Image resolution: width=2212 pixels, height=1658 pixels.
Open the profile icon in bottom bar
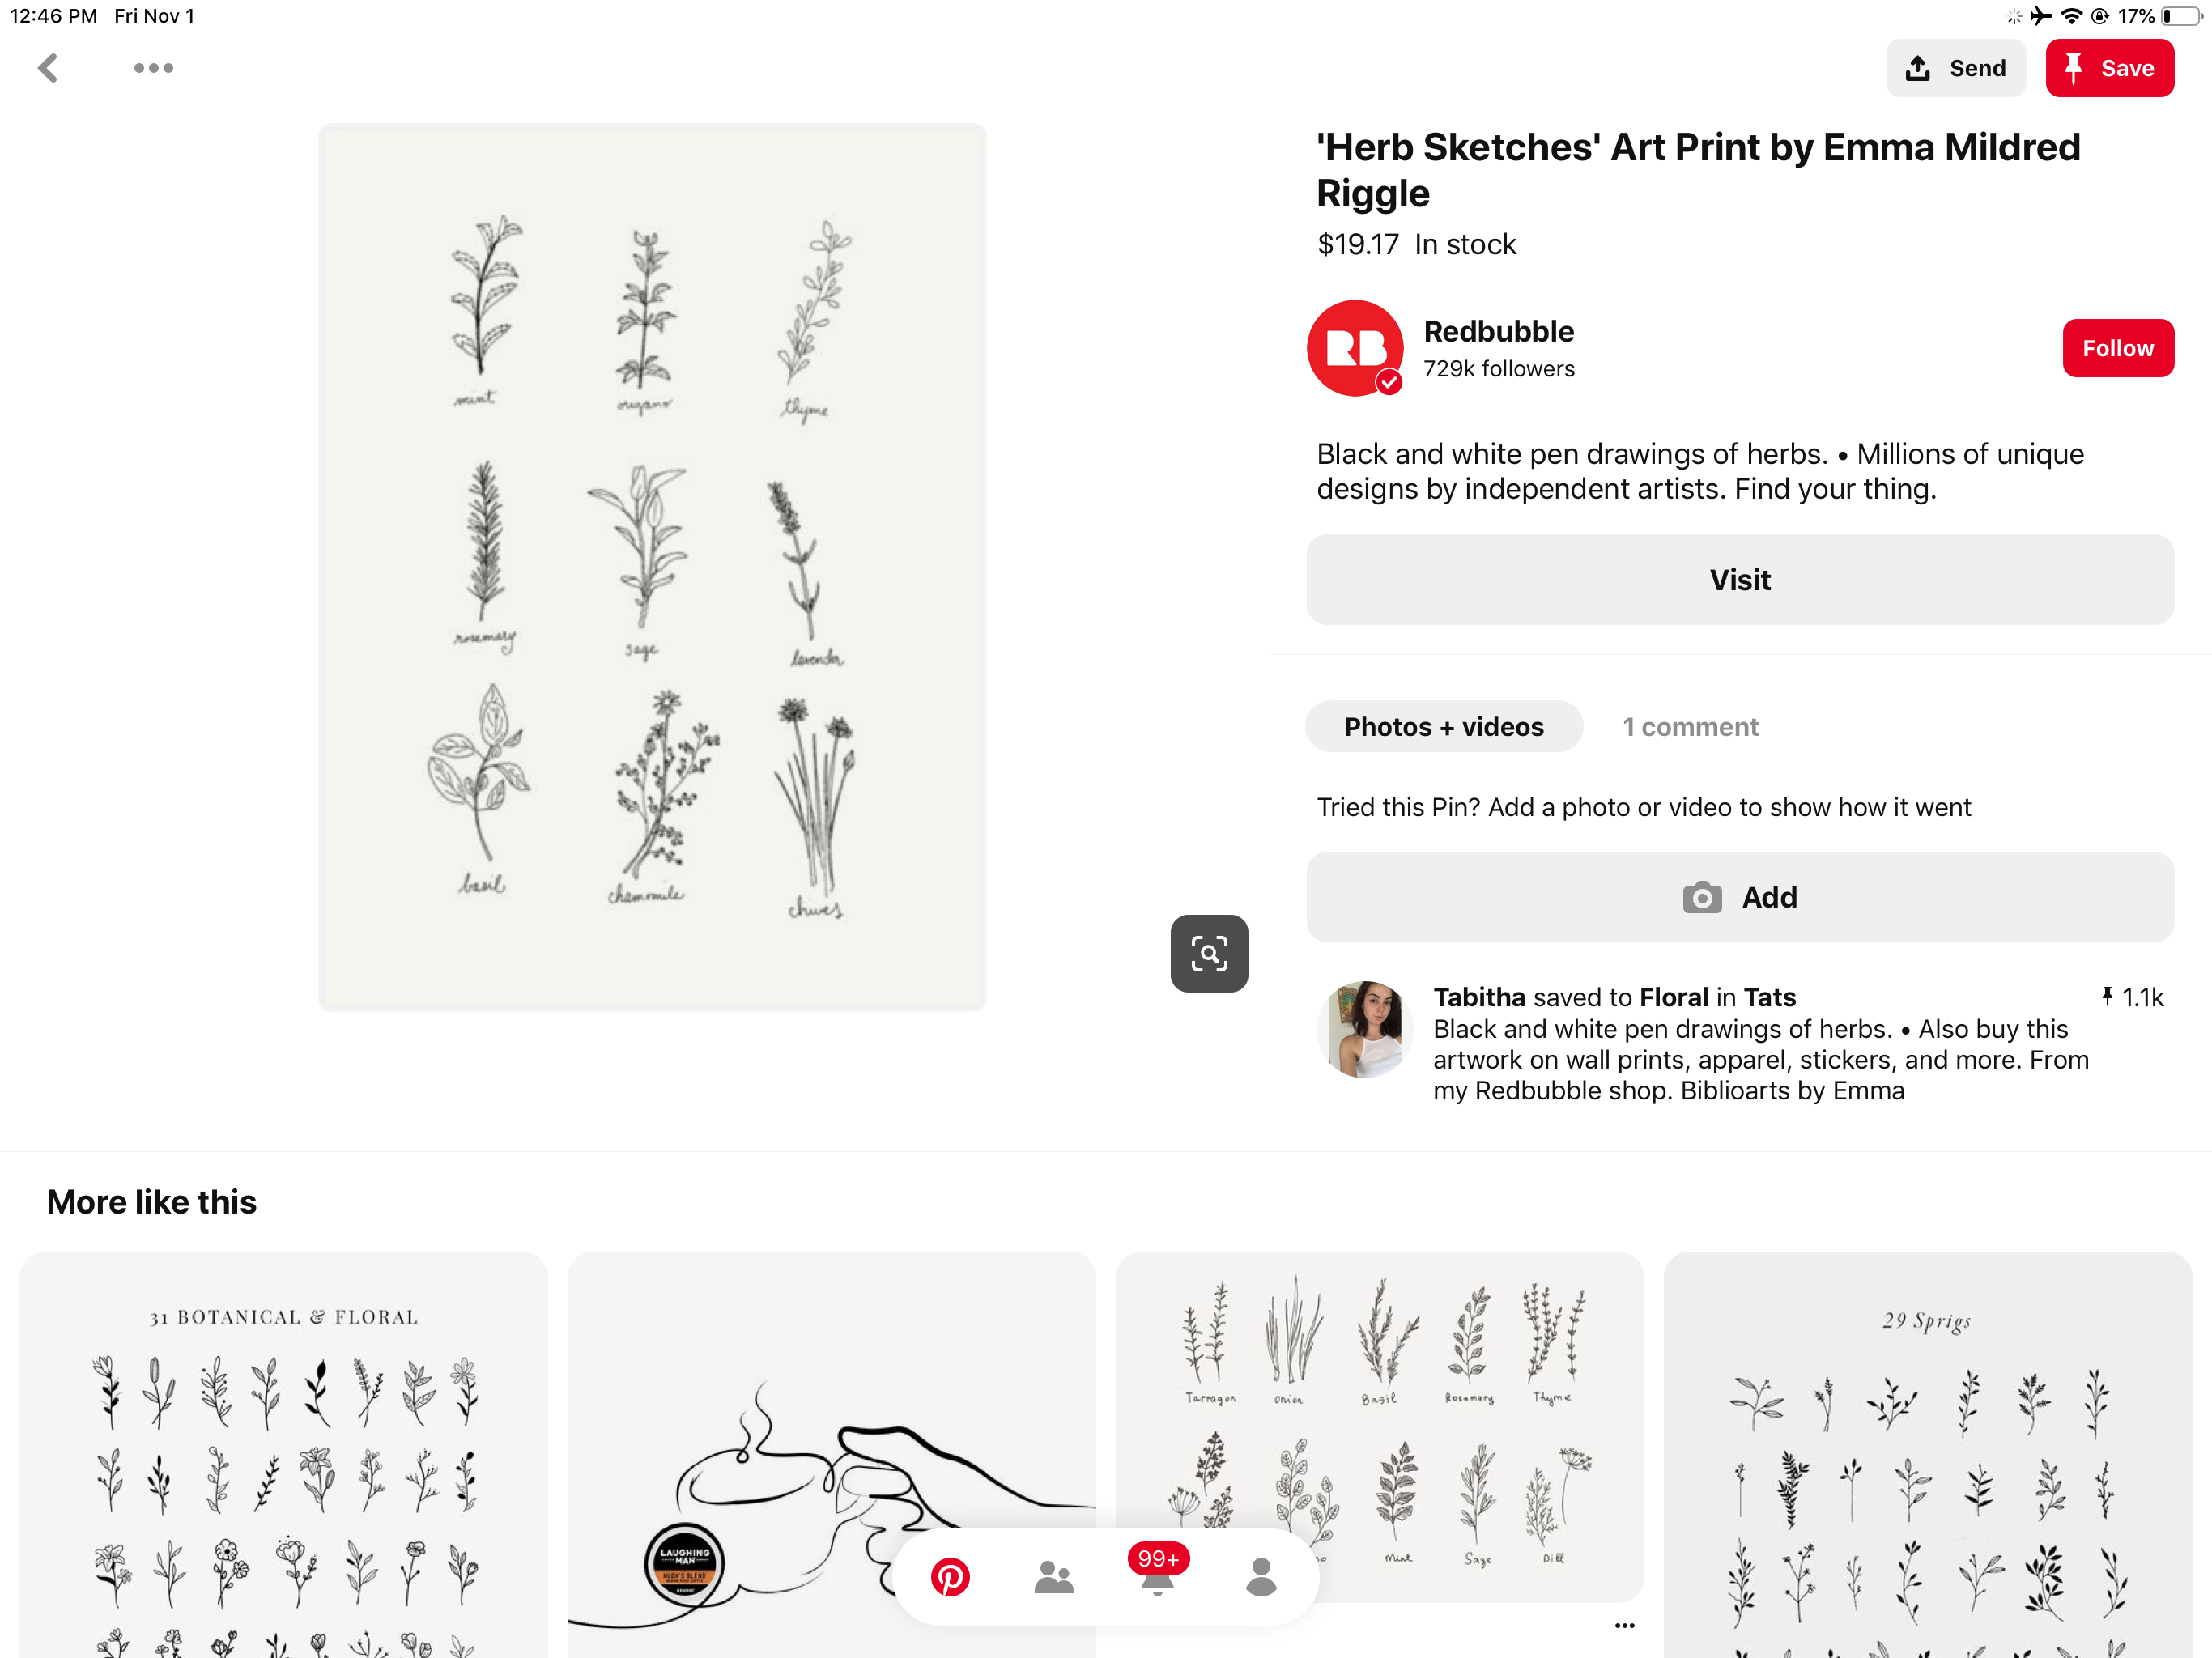(x=1261, y=1577)
